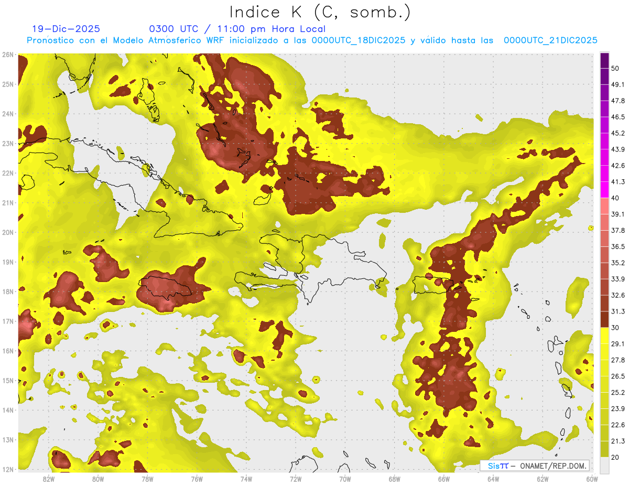Click the time label "0300 UTC / 11:00 pm Hora Local"

pyautogui.click(x=237, y=29)
